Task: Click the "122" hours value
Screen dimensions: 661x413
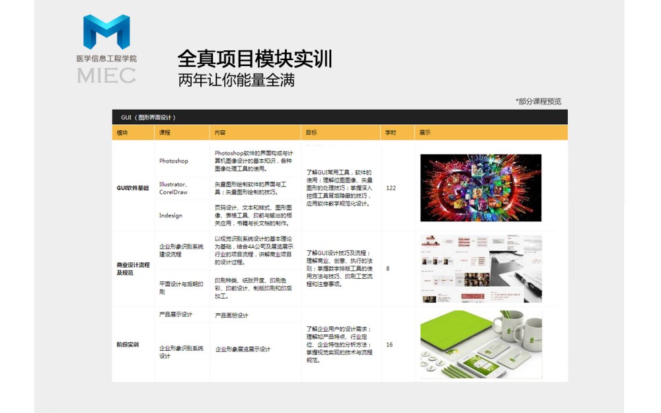Action: [391, 188]
